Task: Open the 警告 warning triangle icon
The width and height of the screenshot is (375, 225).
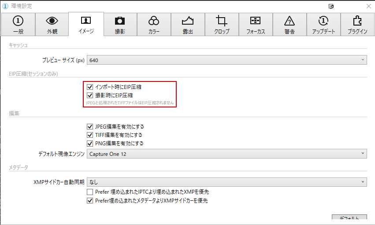Action: point(290,21)
